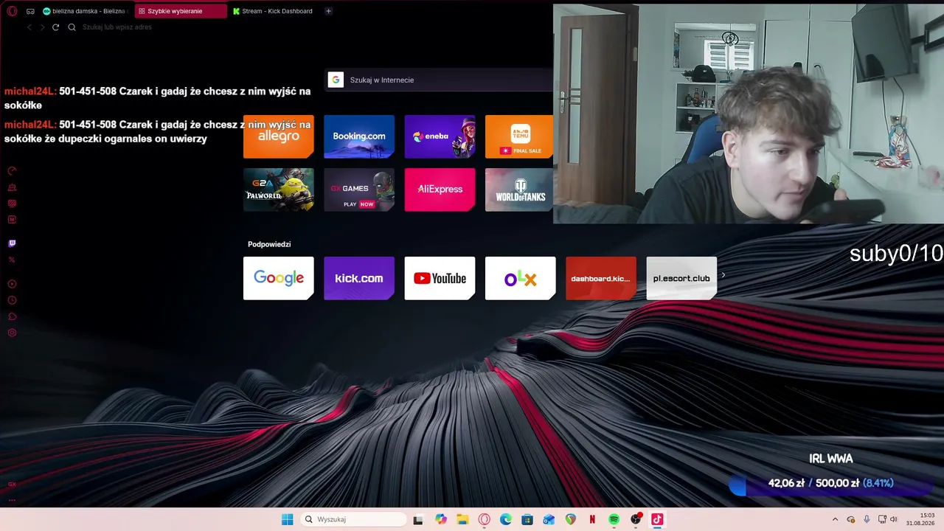The height and width of the screenshot is (531, 944).
Task: Open OBS Studio from the taskbar
Action: click(x=636, y=519)
